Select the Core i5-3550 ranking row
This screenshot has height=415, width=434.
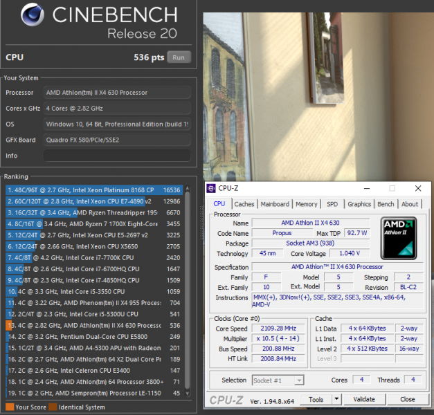[94, 292]
